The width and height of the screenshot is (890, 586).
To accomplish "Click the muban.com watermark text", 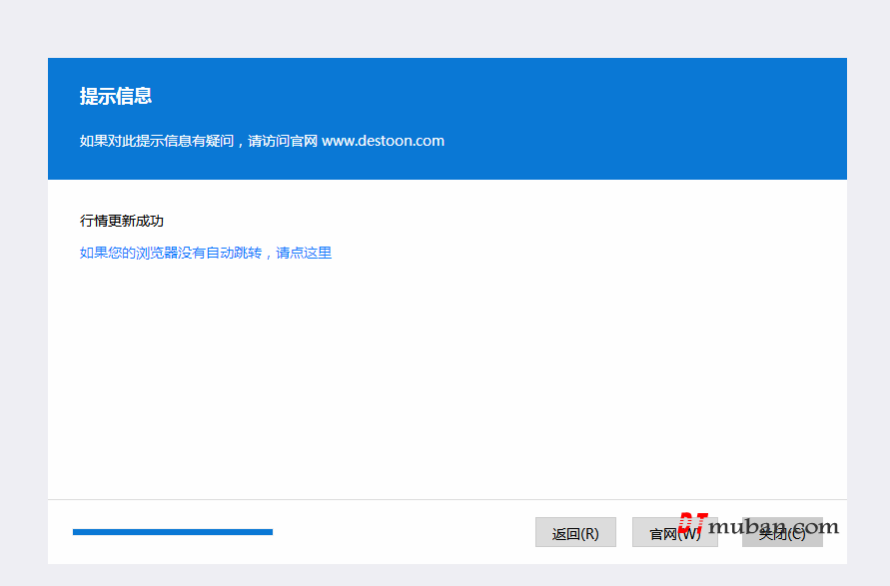I will tap(774, 526).
